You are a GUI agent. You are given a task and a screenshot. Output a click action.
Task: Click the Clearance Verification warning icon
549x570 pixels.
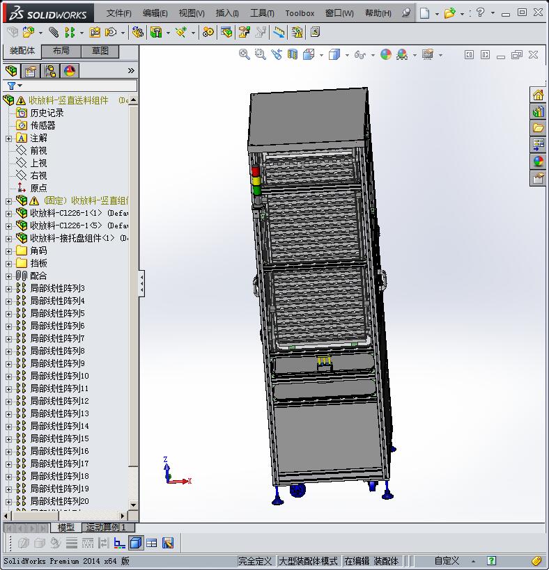(297, 32)
